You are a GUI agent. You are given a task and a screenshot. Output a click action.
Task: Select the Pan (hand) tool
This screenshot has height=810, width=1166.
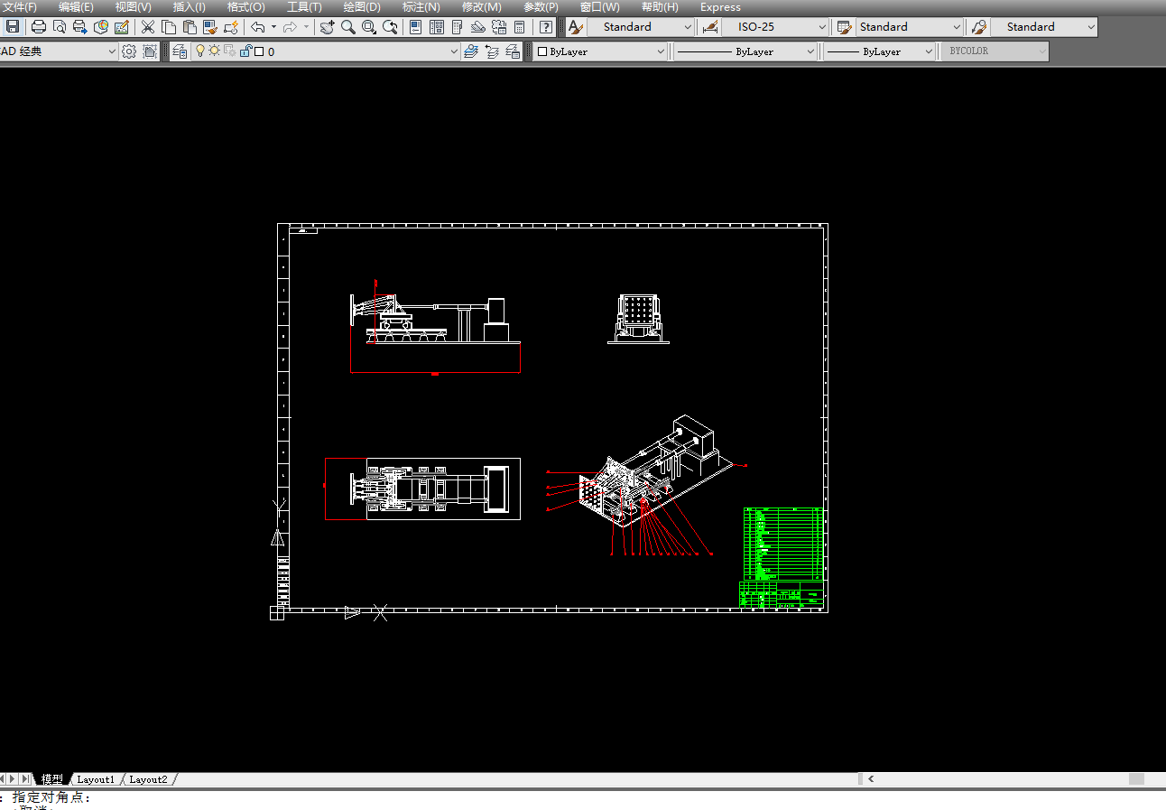click(327, 27)
